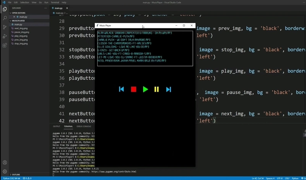
Task: Click the red Stop button
Action: 133,89
